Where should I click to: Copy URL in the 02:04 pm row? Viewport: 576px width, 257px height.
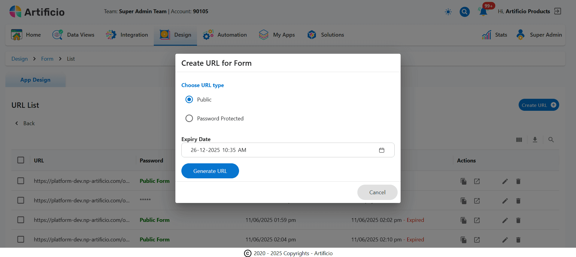pos(464,240)
